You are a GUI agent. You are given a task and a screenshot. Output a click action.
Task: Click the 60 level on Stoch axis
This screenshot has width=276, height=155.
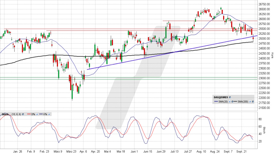tap(260, 127)
